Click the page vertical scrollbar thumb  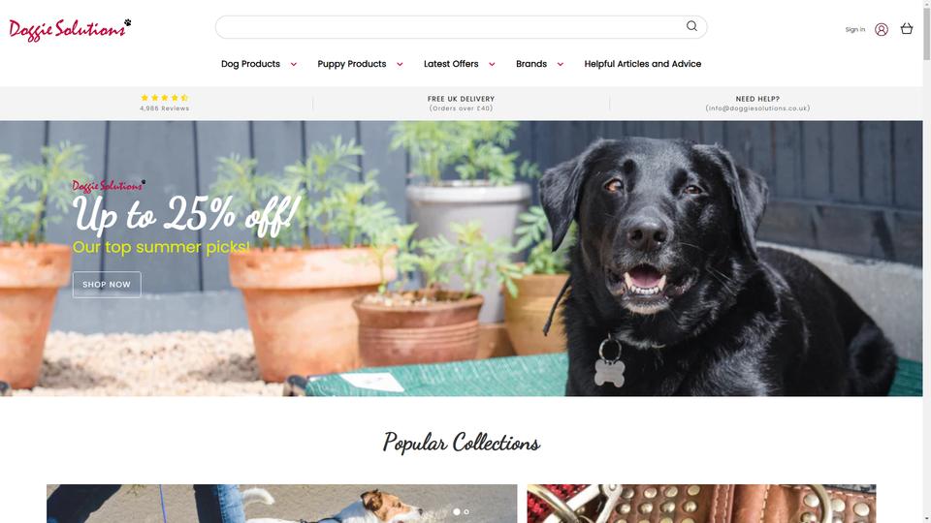[927, 30]
